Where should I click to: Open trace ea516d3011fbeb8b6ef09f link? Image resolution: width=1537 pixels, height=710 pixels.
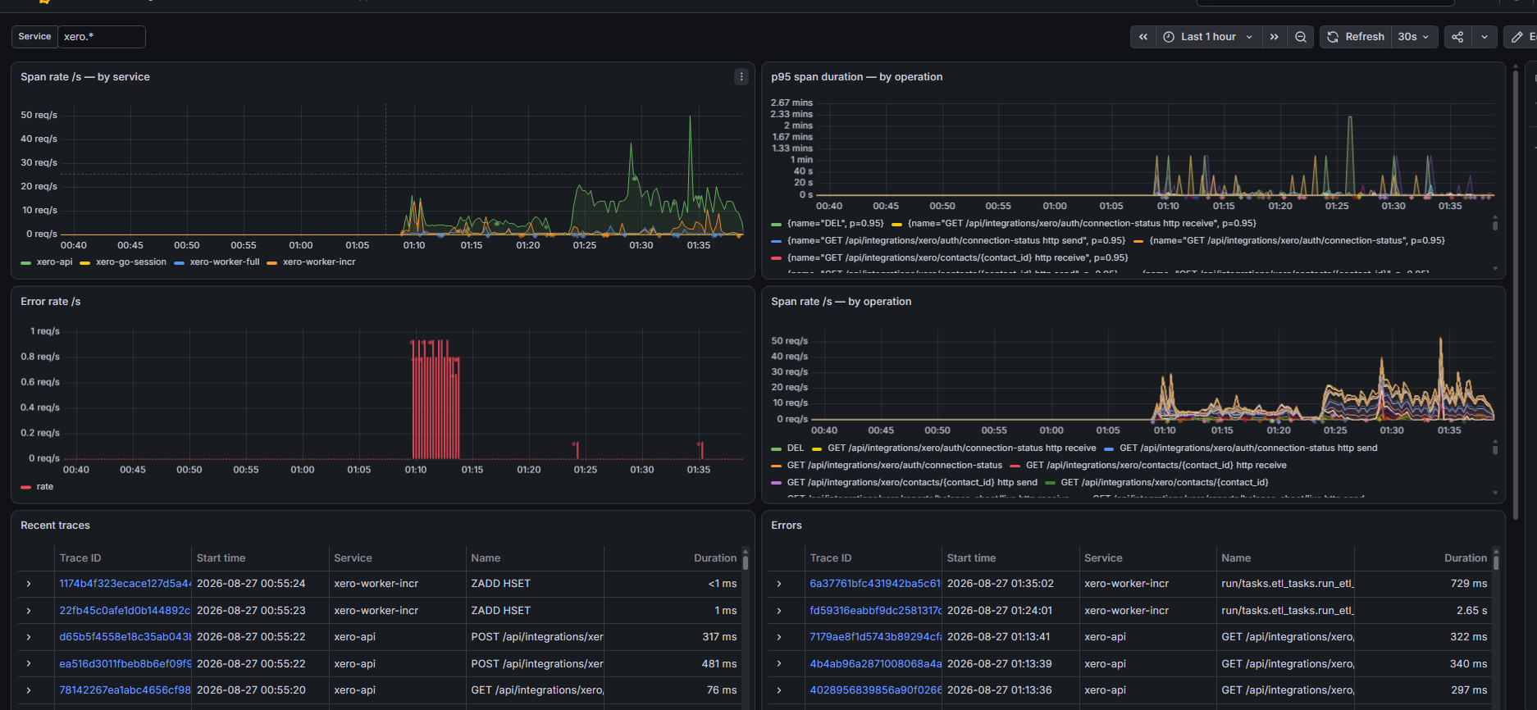125,664
